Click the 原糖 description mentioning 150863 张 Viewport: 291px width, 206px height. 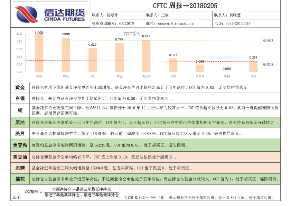coord(111,168)
